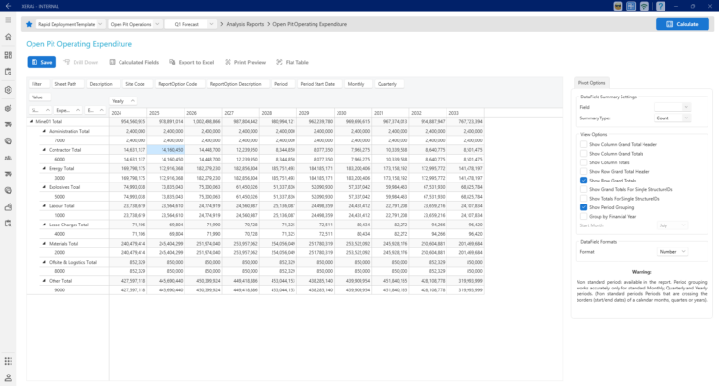Viewport: 719px width, 386px height.
Task: Click the sunglasses face icon in the title bar
Action: coord(618,6)
